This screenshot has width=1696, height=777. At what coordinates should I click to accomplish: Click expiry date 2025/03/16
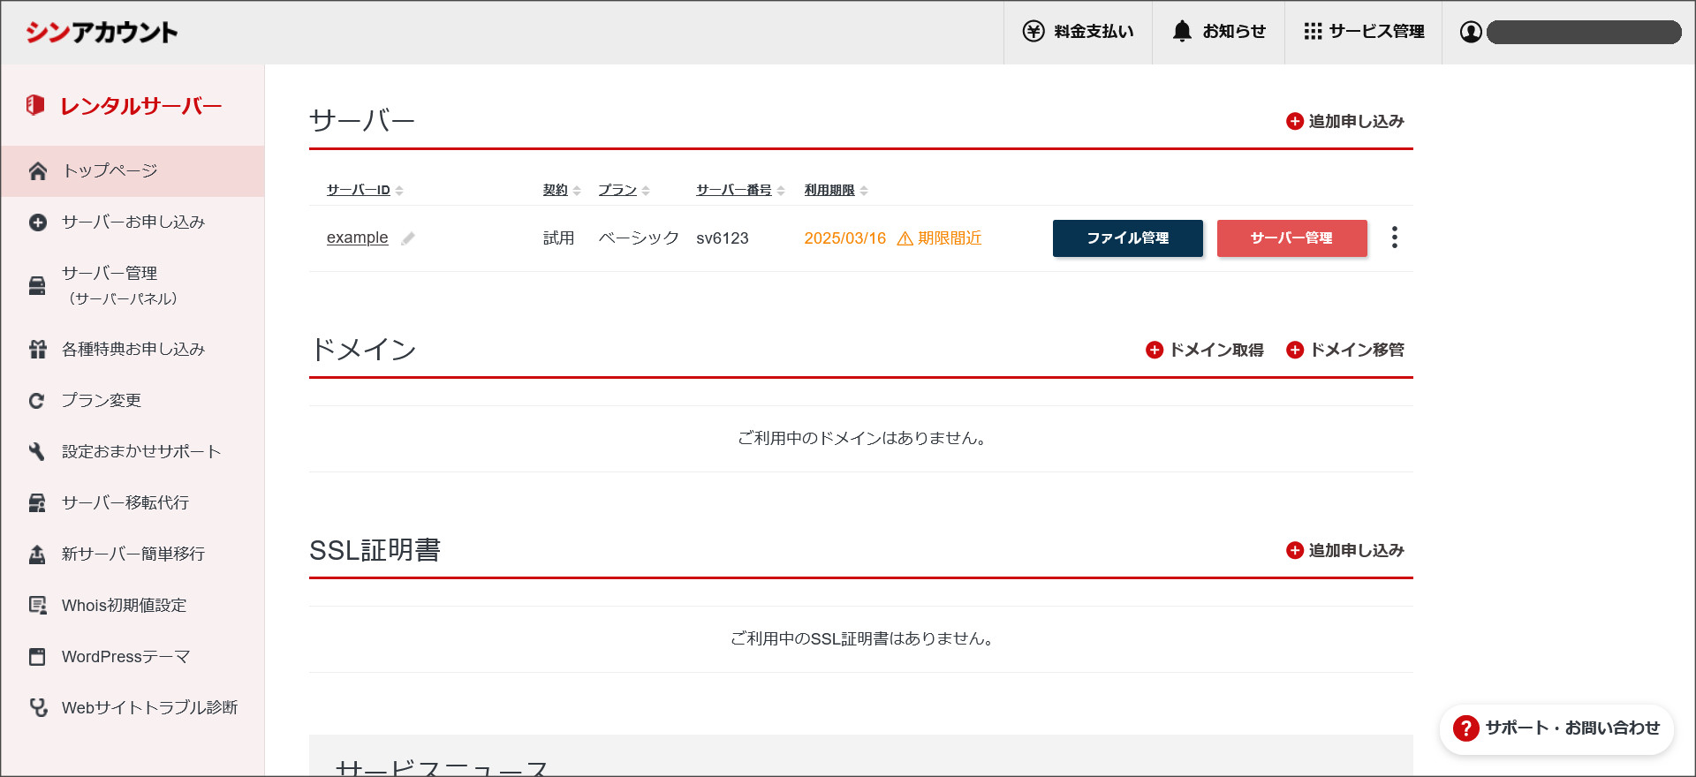844,238
